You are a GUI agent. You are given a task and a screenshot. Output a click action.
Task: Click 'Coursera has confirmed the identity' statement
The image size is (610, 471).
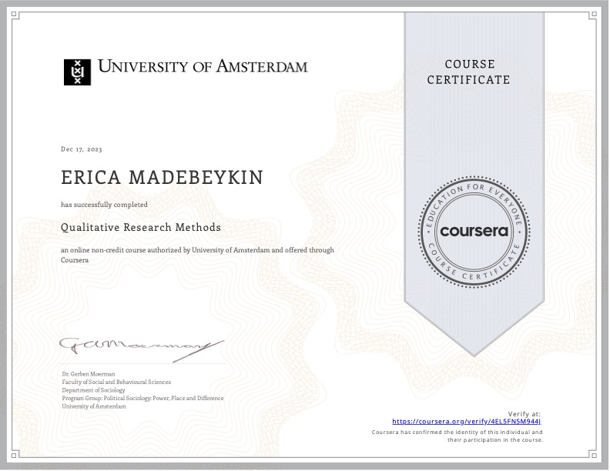click(x=457, y=436)
